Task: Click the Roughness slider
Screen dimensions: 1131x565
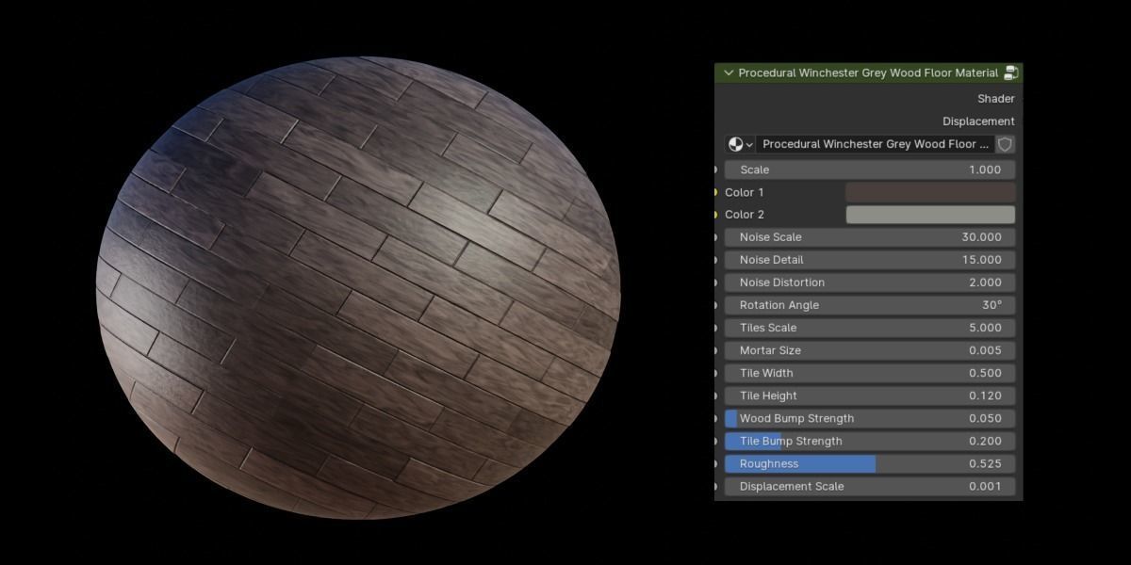Action: click(x=870, y=463)
